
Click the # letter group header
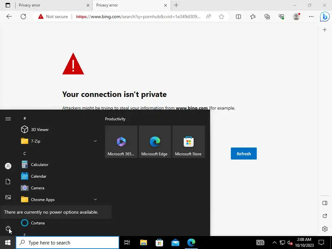[x=25, y=118]
